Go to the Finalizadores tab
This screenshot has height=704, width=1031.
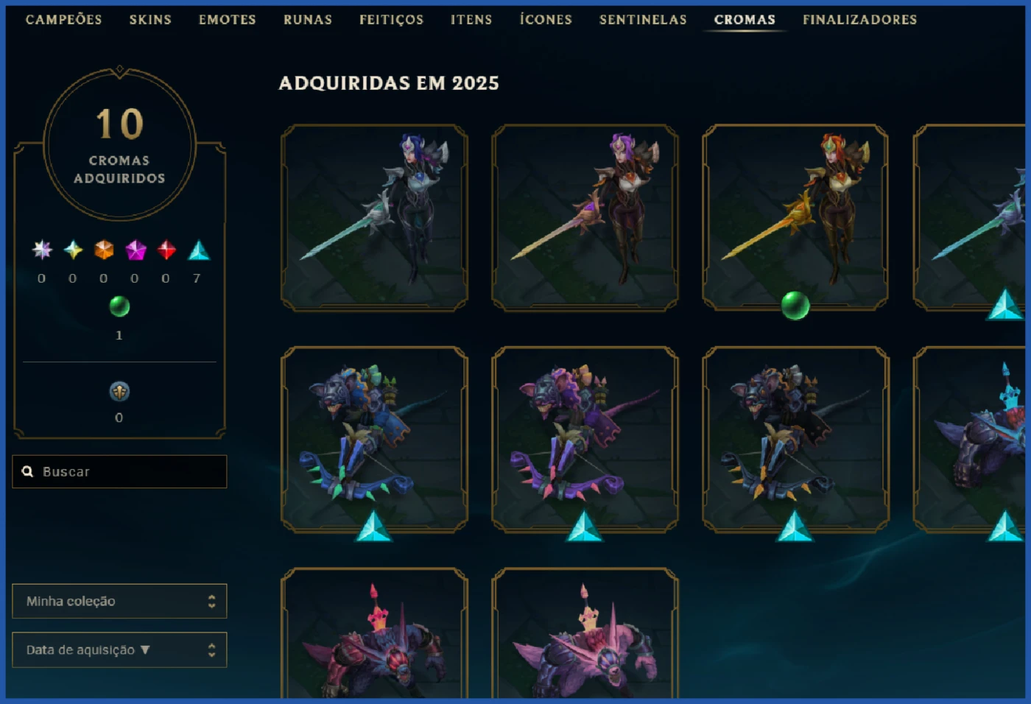pos(859,20)
